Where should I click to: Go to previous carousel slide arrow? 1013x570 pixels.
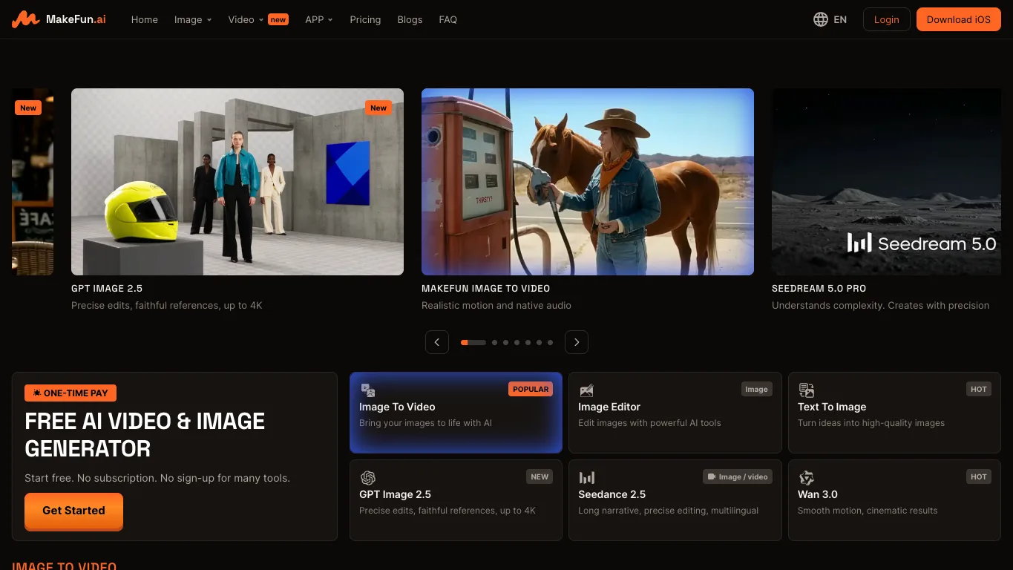437,342
